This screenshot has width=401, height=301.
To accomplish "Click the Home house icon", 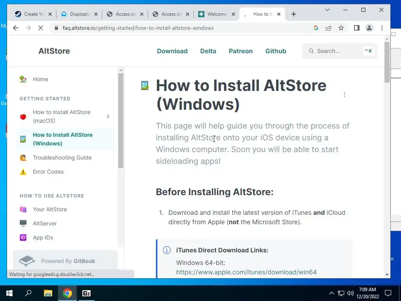I will coord(23,79).
